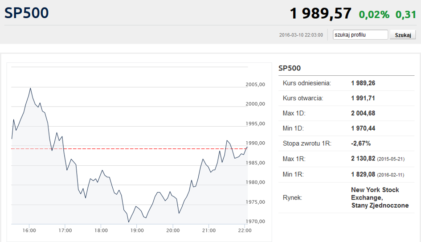The image size is (421, 242).
Task: Click the 1970,00 price axis label
Action: coord(256,221)
